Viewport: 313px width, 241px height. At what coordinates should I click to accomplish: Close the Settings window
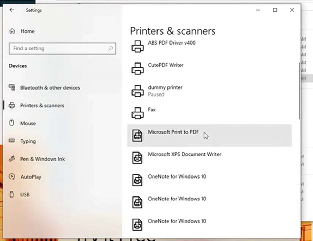pyautogui.click(x=292, y=10)
